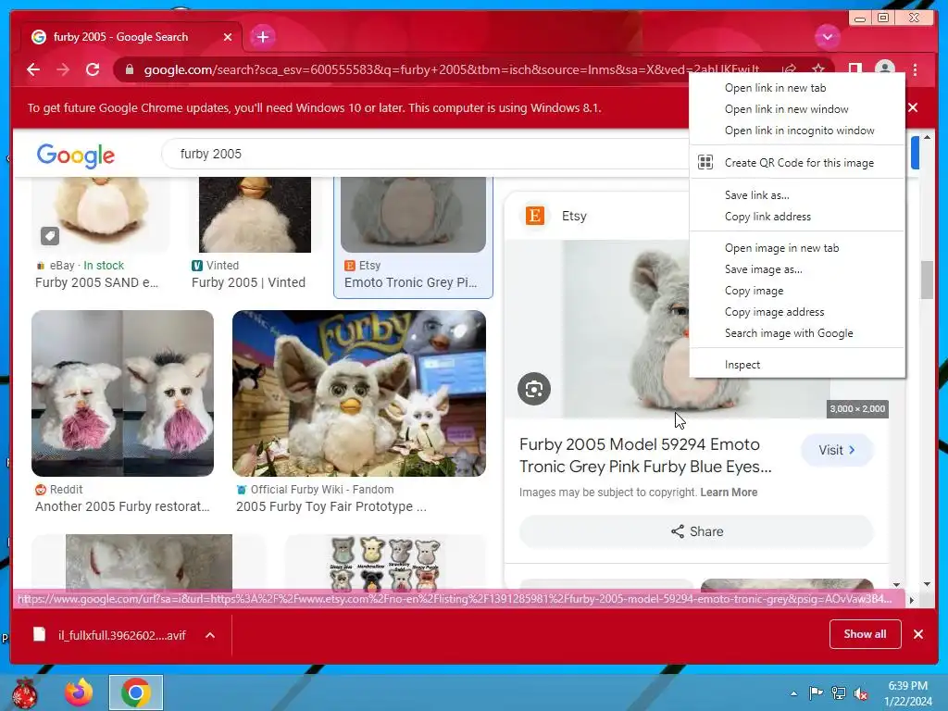Close the furby 2005 search tab
Viewport: 948px width, 711px height.
click(228, 37)
